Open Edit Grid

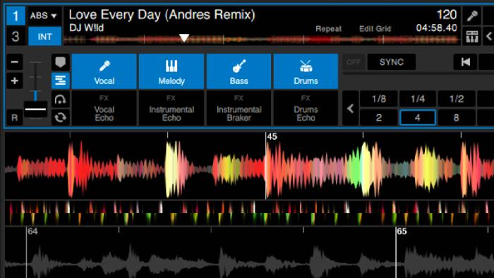(x=375, y=29)
